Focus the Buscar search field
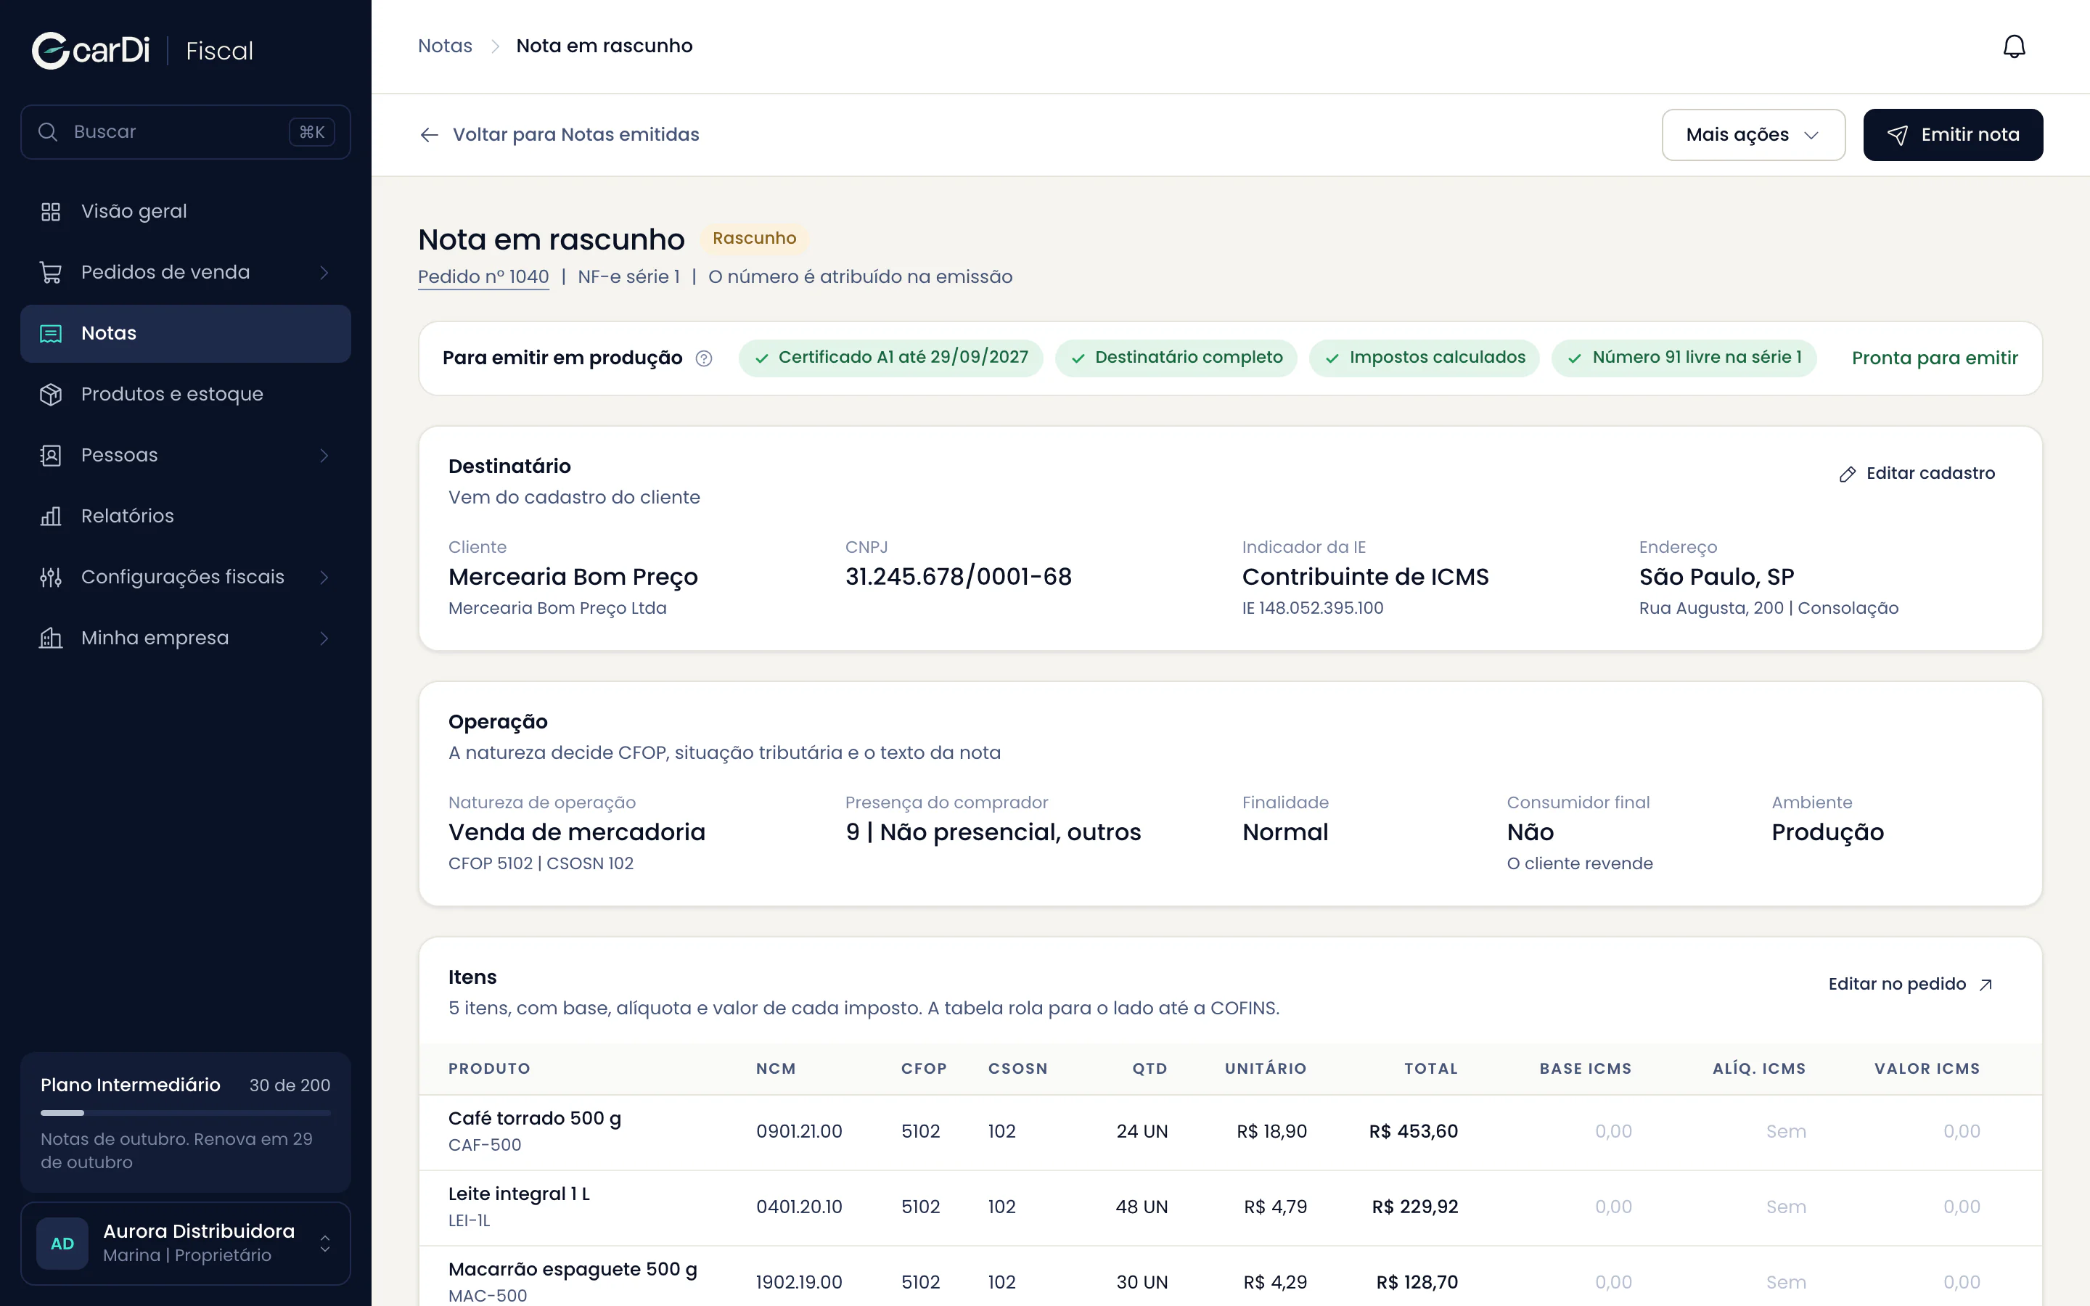 186,132
